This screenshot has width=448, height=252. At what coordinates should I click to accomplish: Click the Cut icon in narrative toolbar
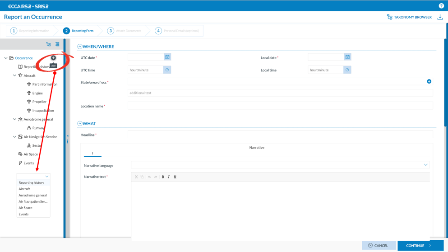pyautogui.click(x=136, y=177)
